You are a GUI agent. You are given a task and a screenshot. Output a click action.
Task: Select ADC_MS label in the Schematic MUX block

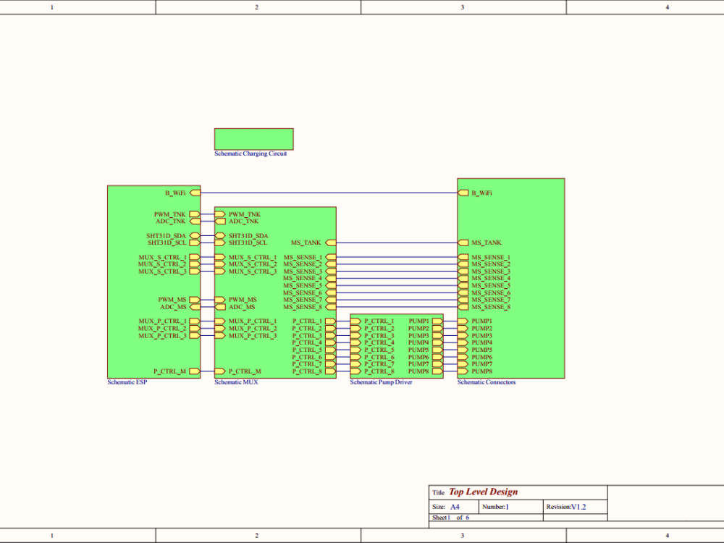pyautogui.click(x=242, y=307)
